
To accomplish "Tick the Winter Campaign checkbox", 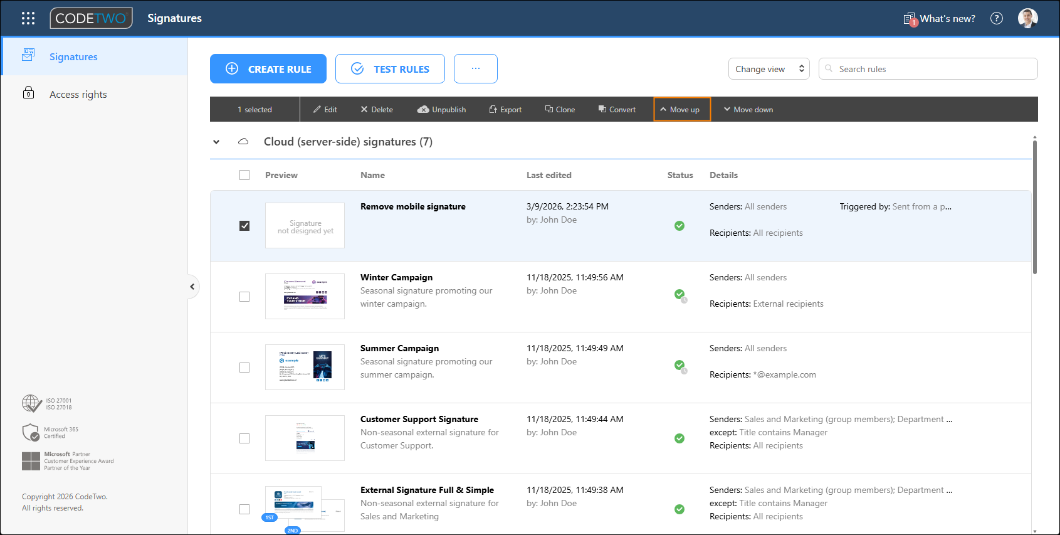I will [x=244, y=297].
